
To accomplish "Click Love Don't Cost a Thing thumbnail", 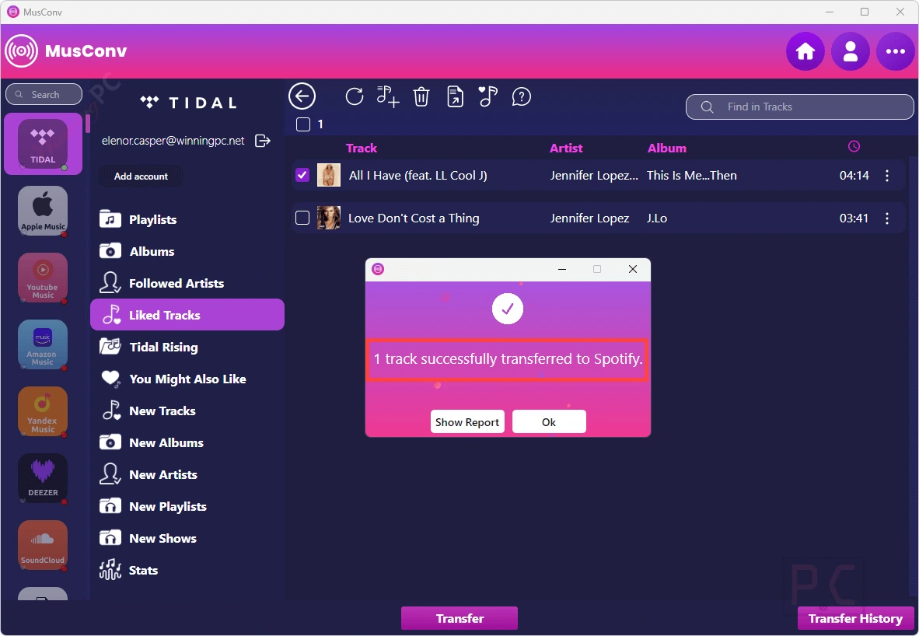I will (329, 218).
